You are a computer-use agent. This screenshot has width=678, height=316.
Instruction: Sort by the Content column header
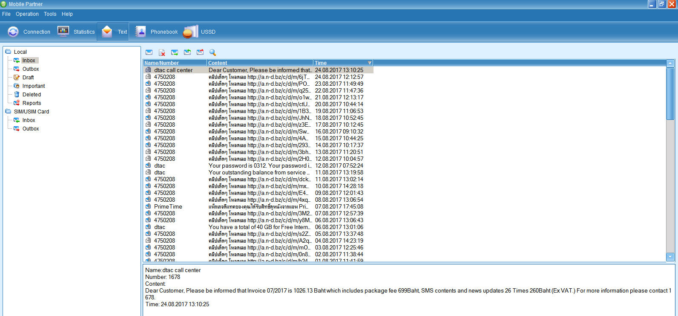260,63
